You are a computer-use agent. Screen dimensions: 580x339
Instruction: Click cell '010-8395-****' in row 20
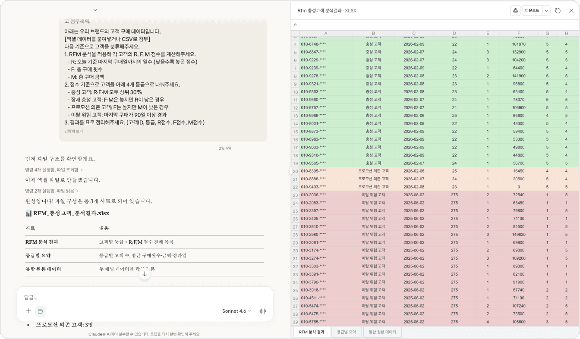326,171
